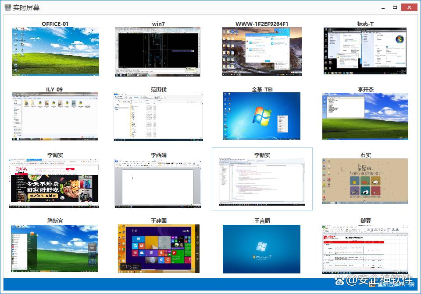
Task: Click the 重新选择客户端 button
Action: pos(392,284)
